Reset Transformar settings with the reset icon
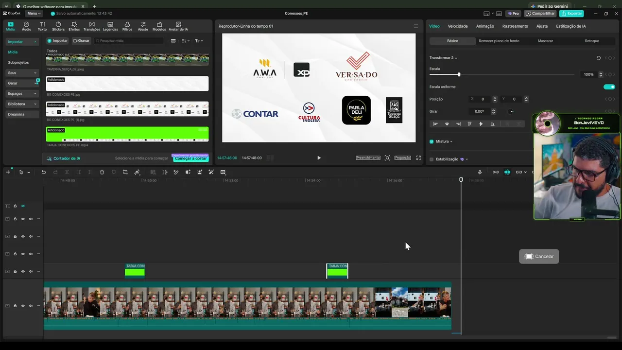The image size is (622, 350). [x=599, y=58]
